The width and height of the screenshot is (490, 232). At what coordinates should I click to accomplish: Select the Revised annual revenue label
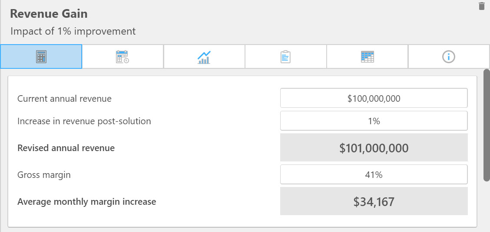pyautogui.click(x=66, y=148)
